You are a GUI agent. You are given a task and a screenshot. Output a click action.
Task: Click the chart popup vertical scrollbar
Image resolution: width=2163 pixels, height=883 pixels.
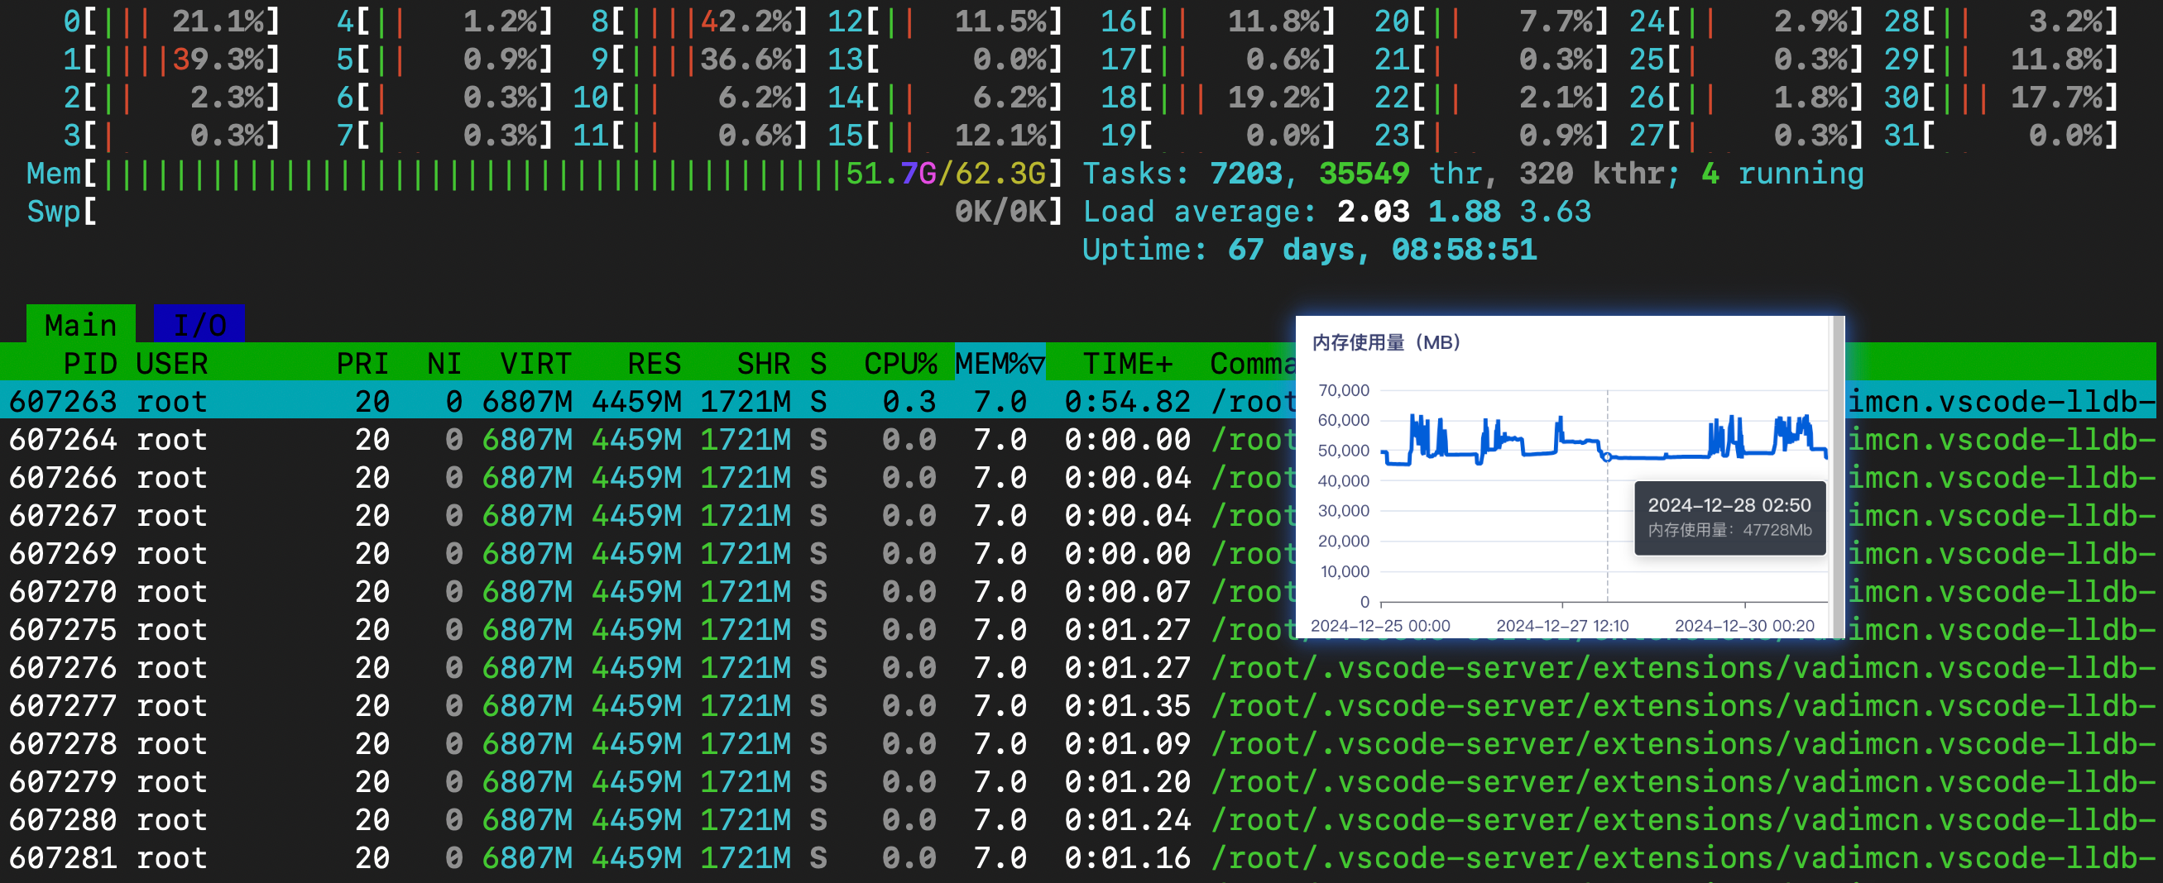[x=1839, y=477]
